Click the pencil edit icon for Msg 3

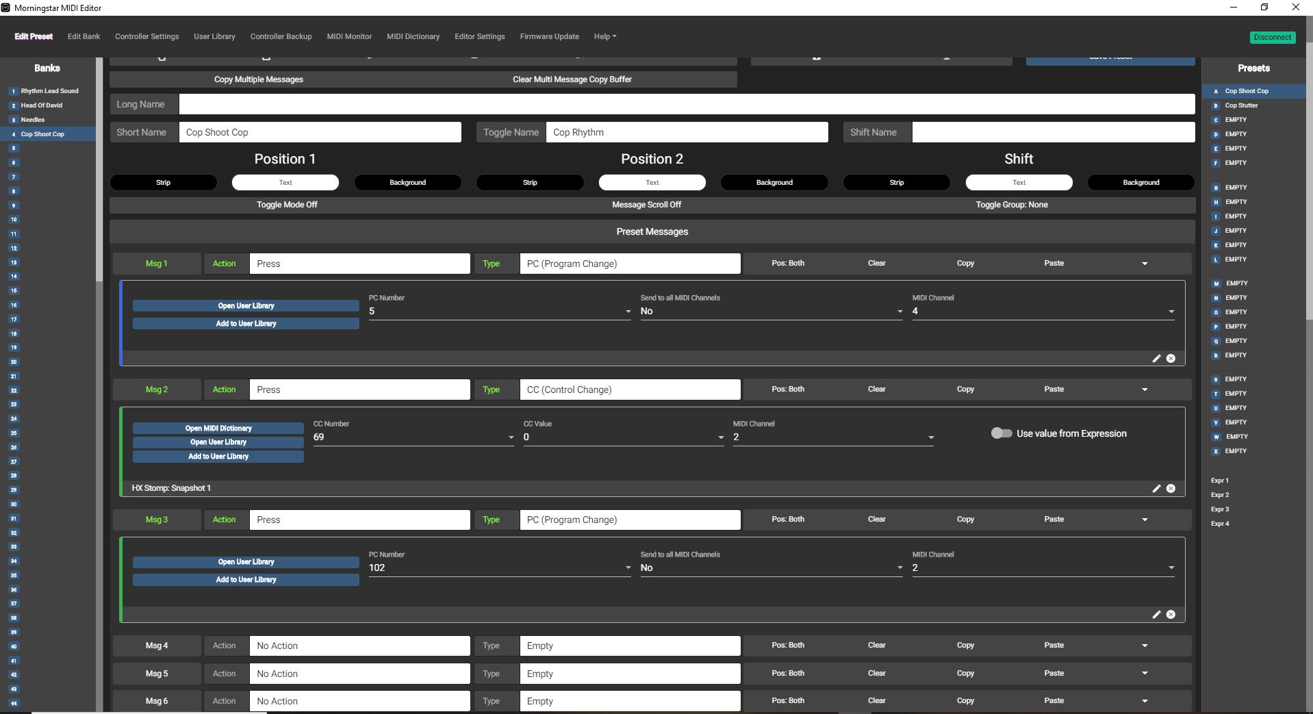coord(1156,614)
